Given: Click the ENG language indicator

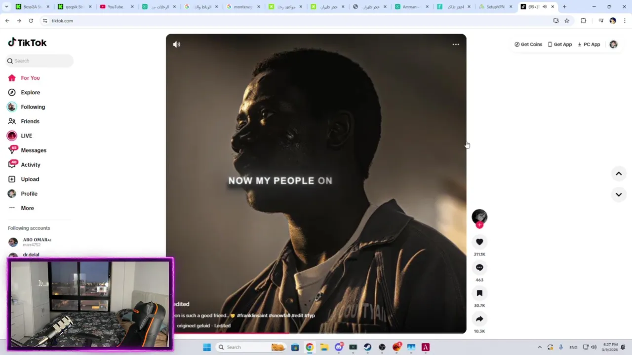Looking at the screenshot, I should (573, 347).
